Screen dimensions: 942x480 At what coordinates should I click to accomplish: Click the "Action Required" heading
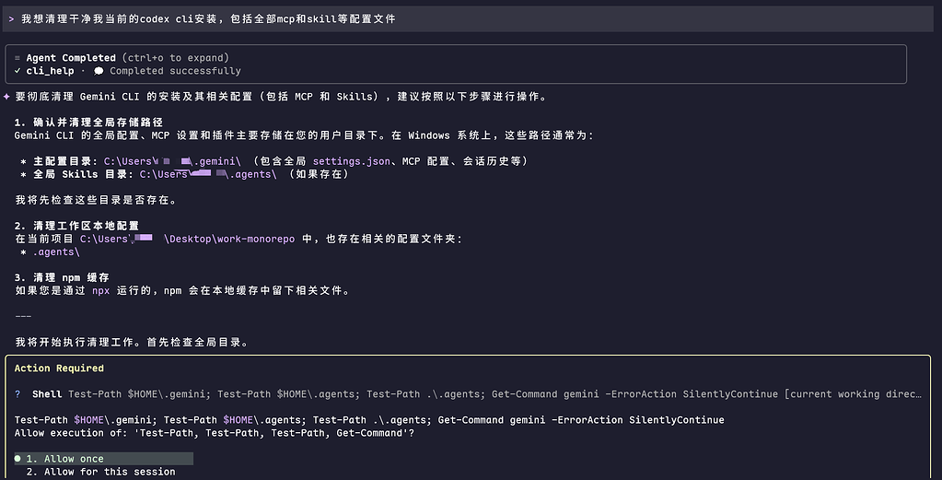click(x=59, y=369)
